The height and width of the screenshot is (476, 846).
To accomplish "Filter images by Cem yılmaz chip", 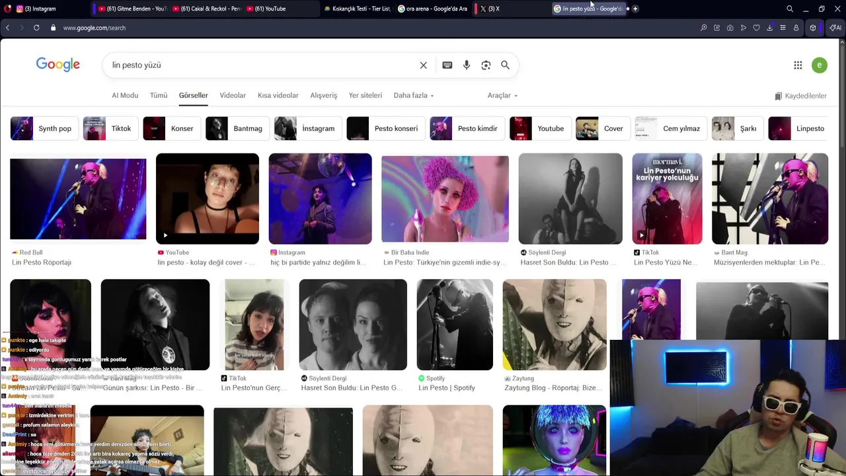I will (x=671, y=128).
